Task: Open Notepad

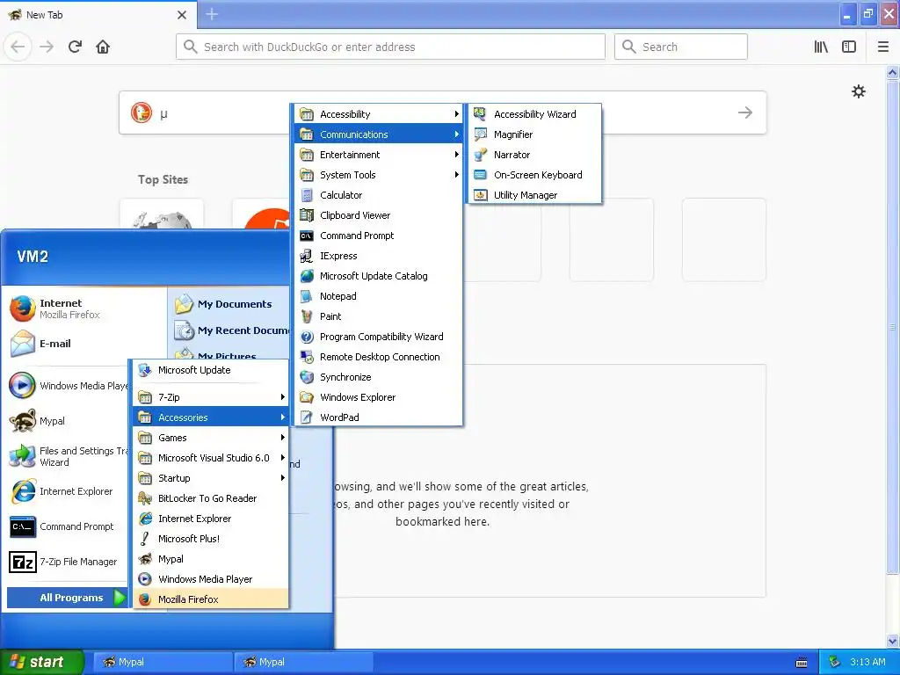Action: (378, 296)
